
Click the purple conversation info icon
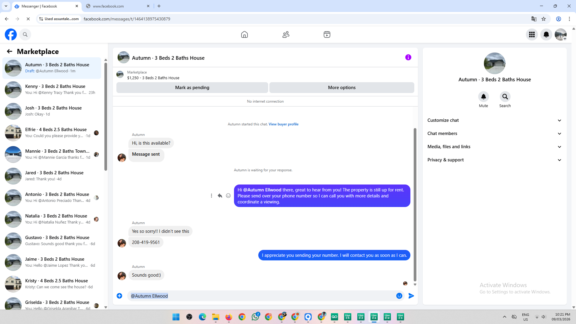coord(408,57)
